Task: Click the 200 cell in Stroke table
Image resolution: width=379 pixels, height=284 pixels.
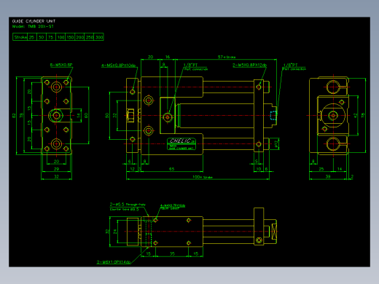Action: 79,37
